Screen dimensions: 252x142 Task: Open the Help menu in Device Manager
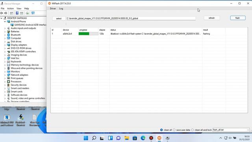point(26,8)
